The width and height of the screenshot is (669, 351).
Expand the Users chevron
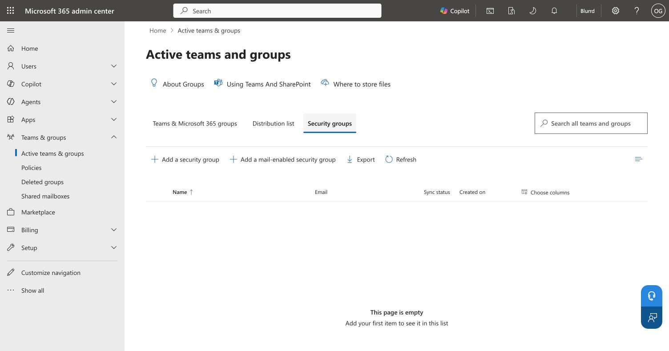[x=114, y=66]
